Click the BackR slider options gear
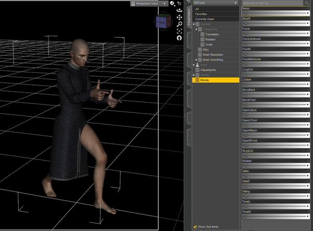Screen dimensions: 313x231 308,19
